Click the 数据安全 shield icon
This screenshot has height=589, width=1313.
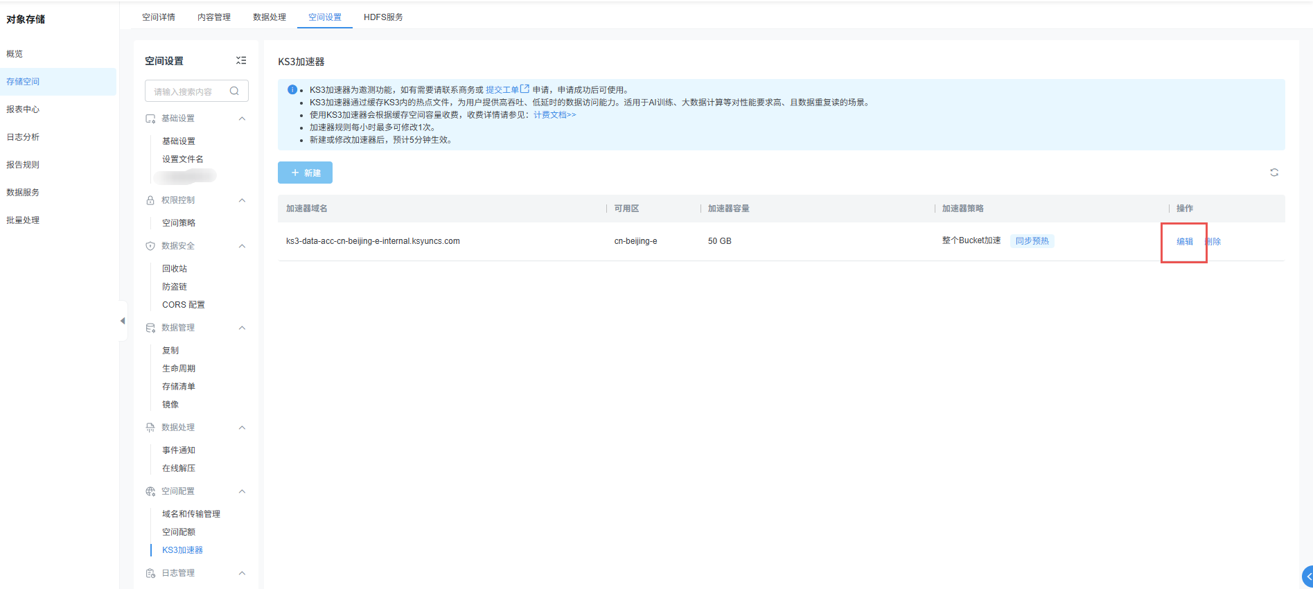tap(150, 246)
